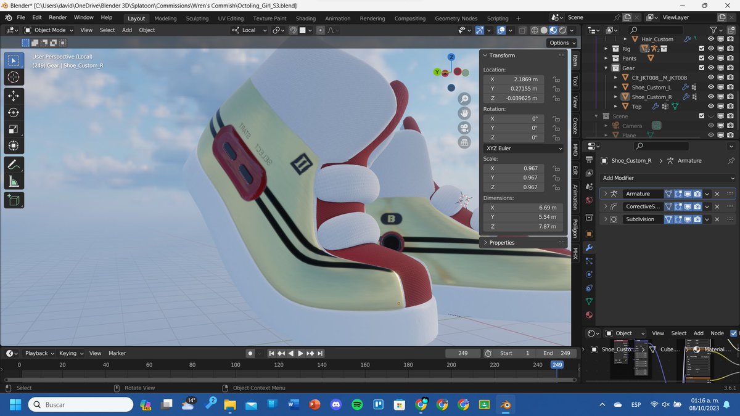Image resolution: width=740 pixels, height=416 pixels.
Task: Select the Measure tool
Action: click(x=14, y=182)
